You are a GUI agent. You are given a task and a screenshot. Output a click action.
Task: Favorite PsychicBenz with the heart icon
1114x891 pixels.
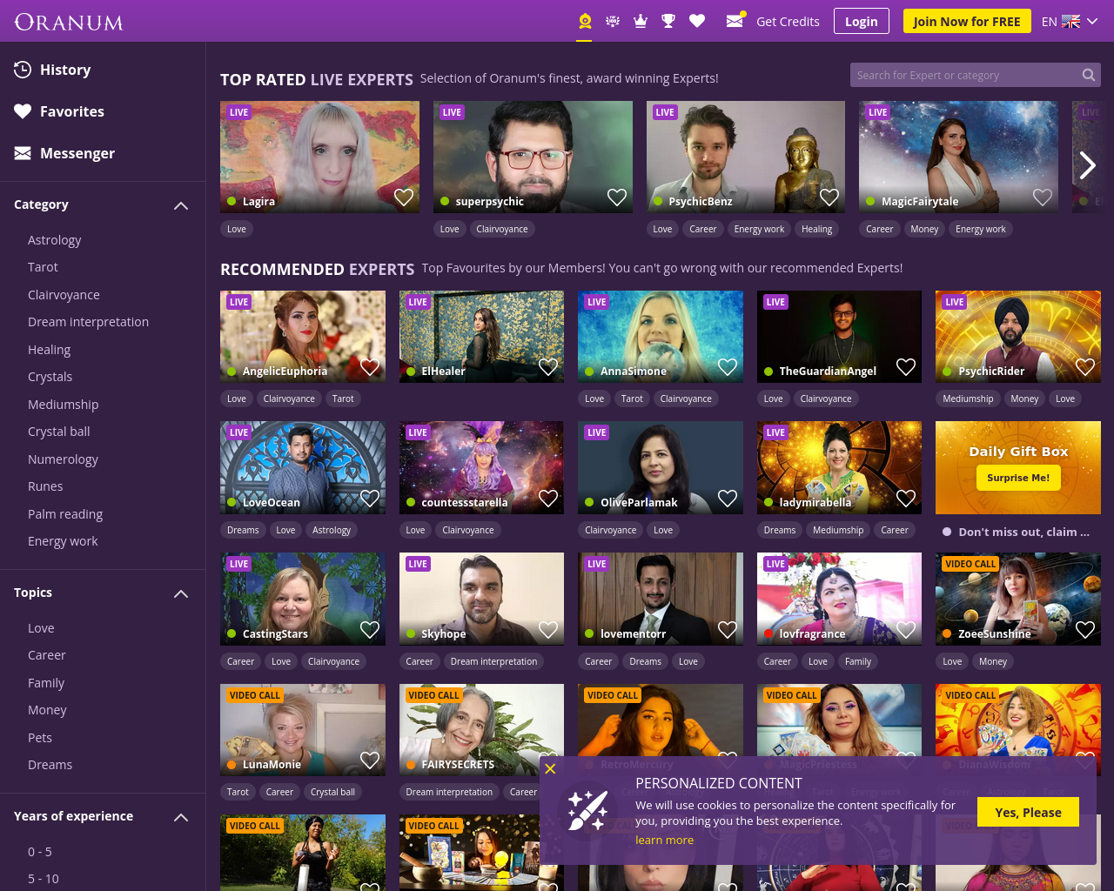[829, 198]
